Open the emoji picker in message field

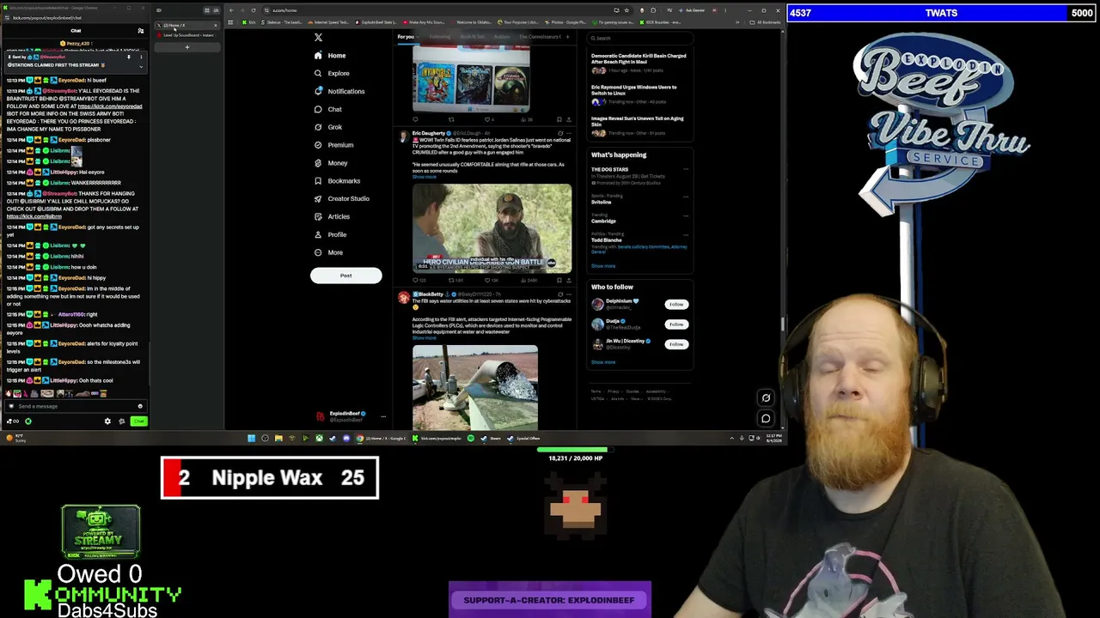pyautogui.click(x=140, y=406)
